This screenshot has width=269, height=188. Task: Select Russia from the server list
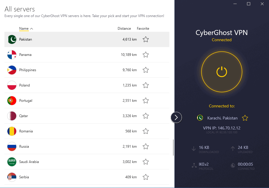coord(74,147)
